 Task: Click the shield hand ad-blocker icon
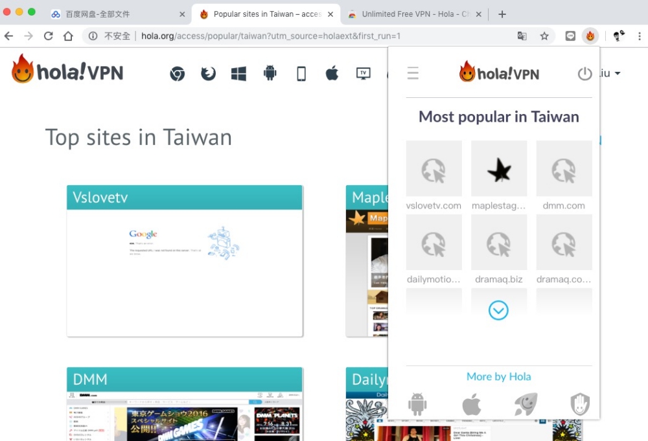[580, 404]
